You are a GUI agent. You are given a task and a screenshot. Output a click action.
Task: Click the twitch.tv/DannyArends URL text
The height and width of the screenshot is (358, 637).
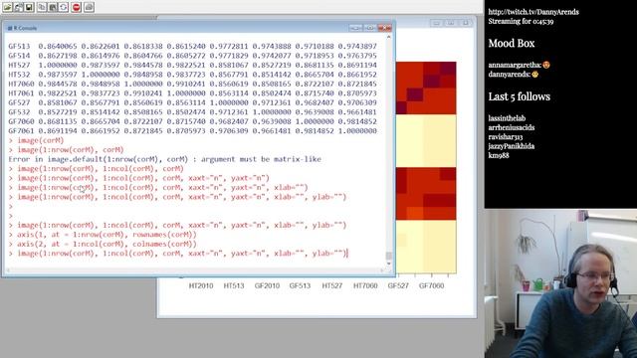(x=533, y=12)
